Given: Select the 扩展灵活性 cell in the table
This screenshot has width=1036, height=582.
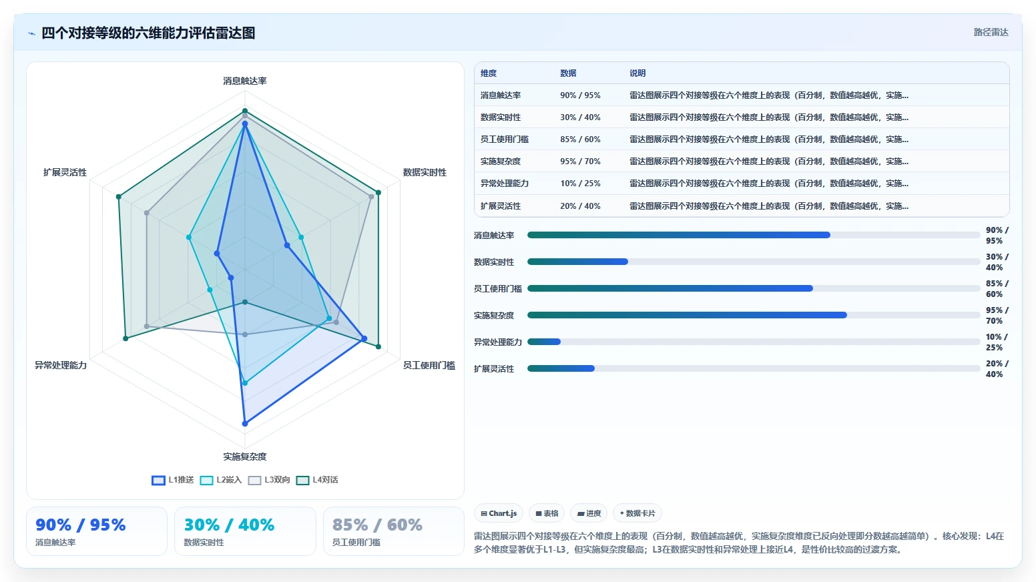Looking at the screenshot, I should [x=501, y=206].
